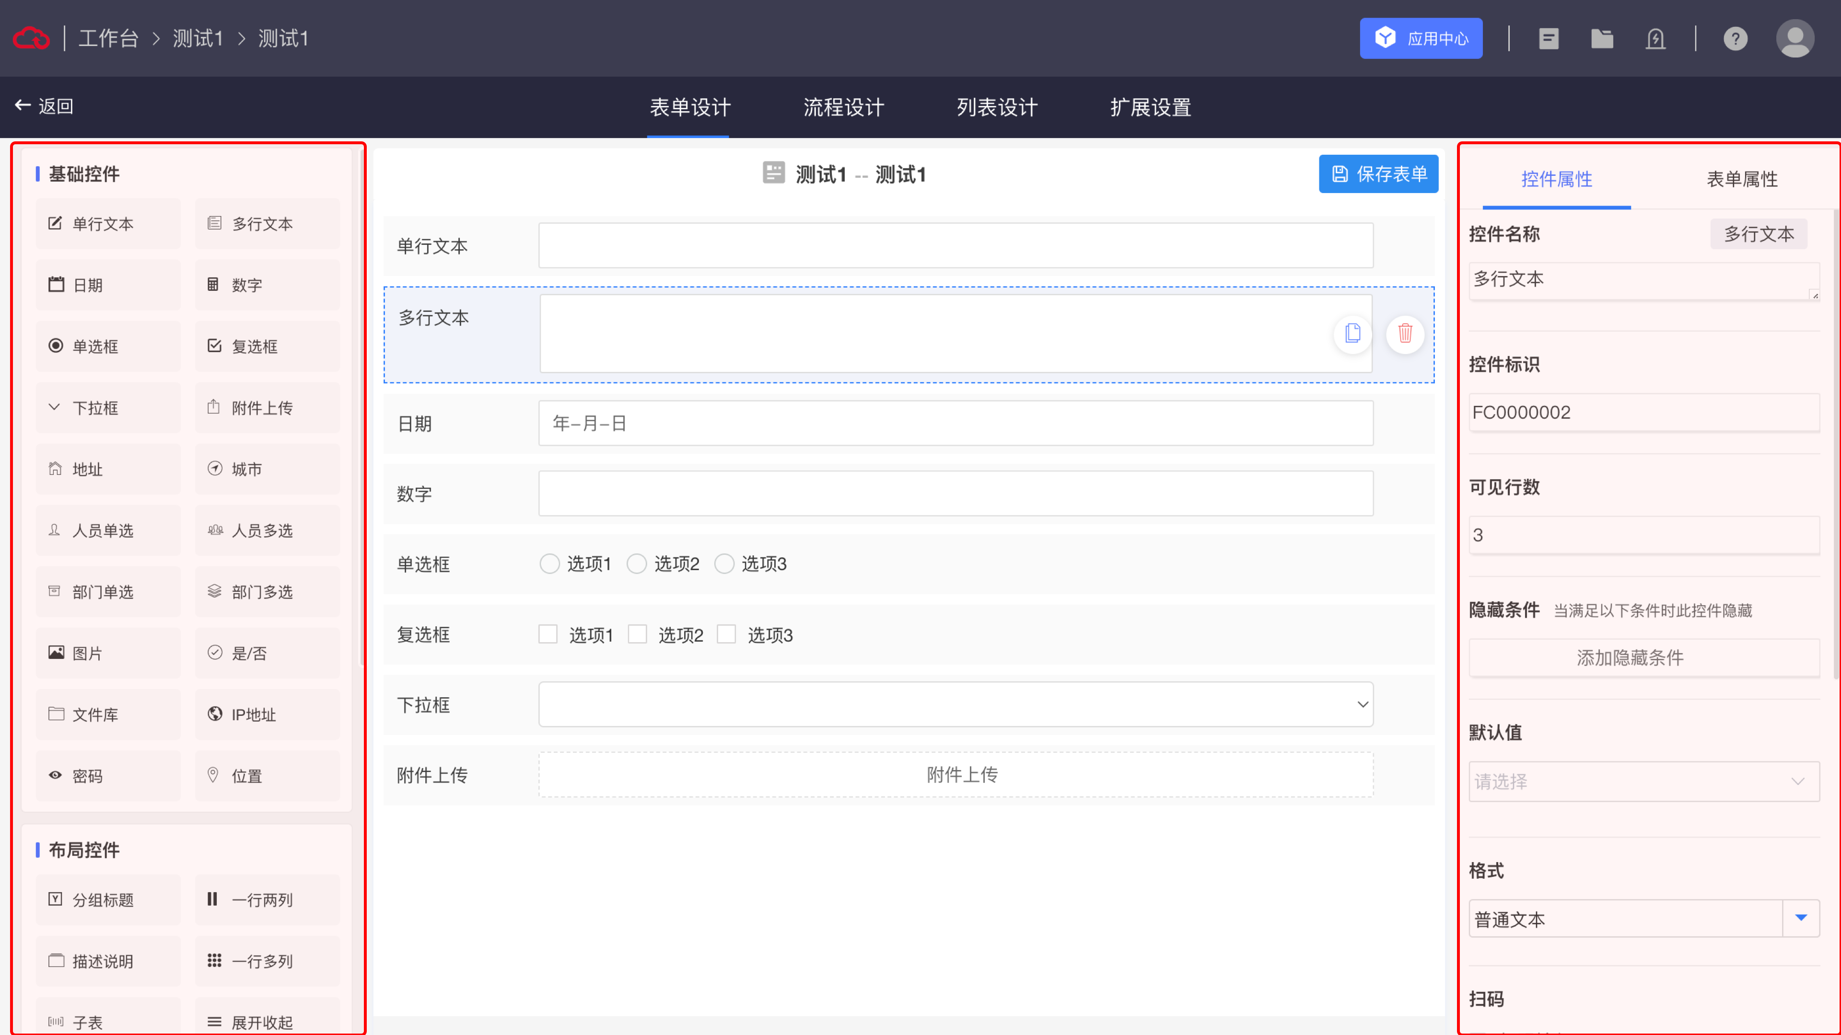This screenshot has height=1035, width=1841.
Task: Open the 下拉框 dropdown in form
Action: (955, 705)
